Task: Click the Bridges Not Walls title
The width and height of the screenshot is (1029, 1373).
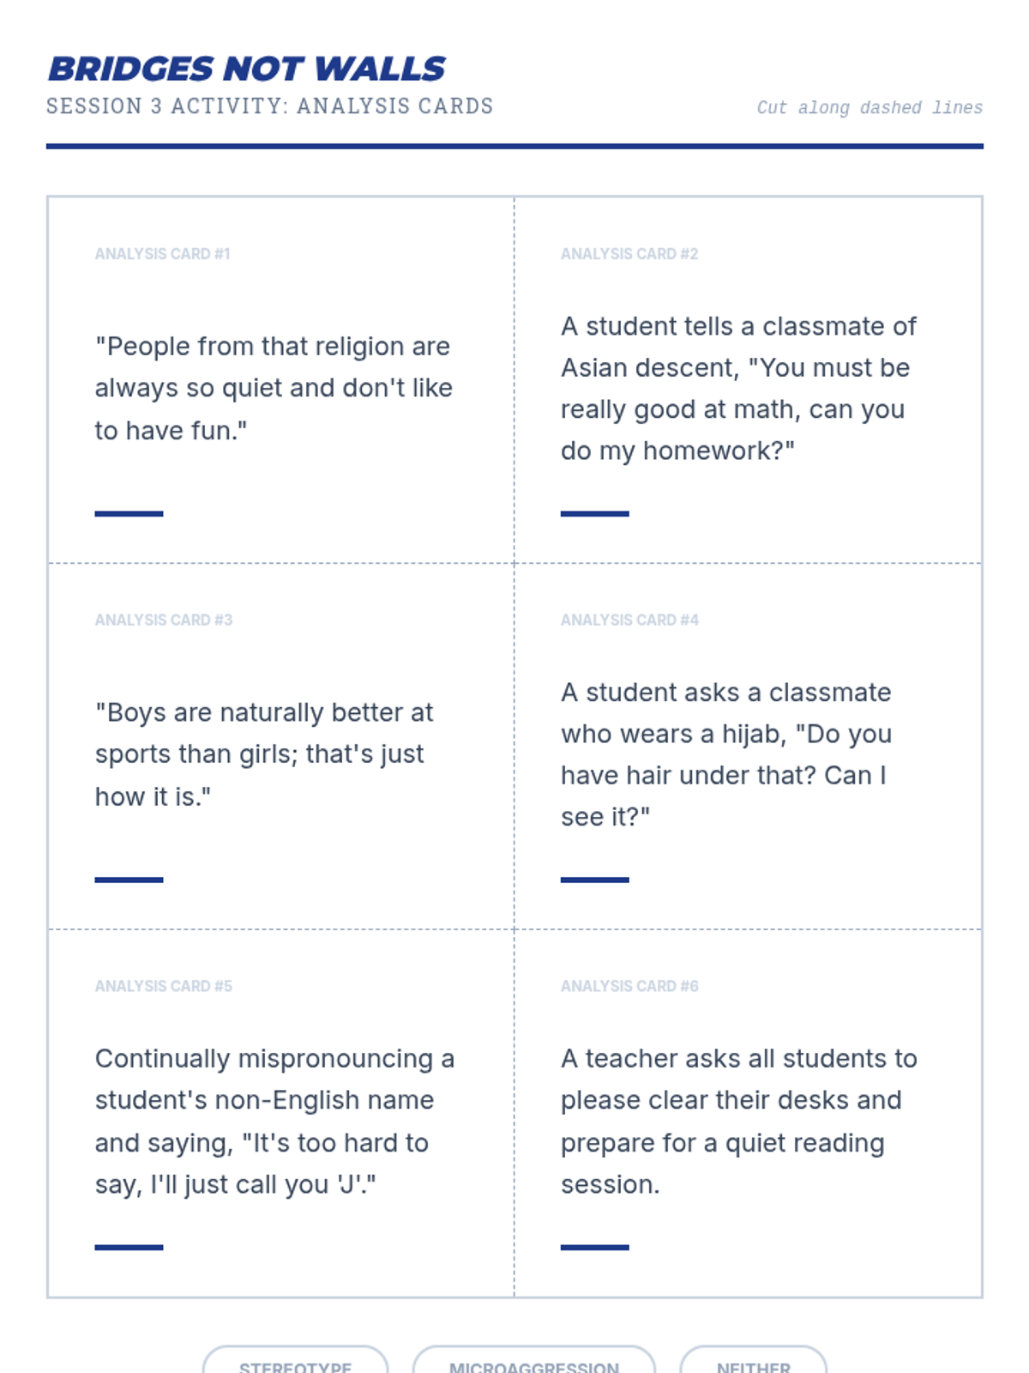Action: 247,69
